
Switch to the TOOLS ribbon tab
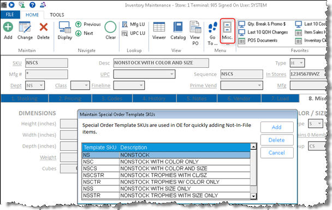(x=57, y=15)
